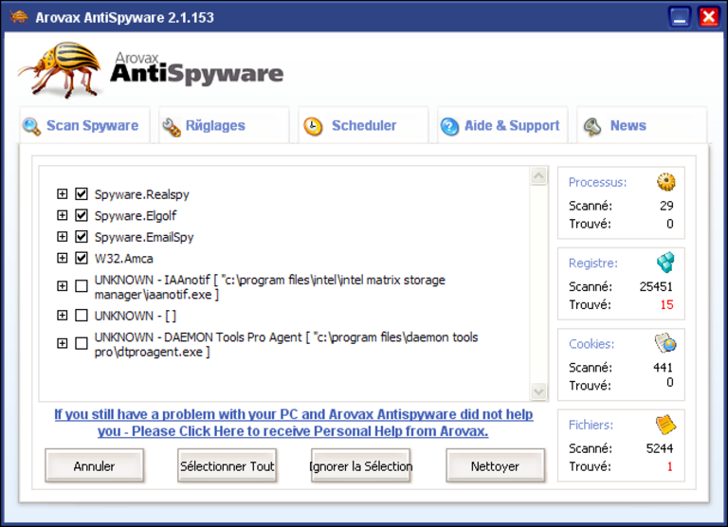Switch to the News tab
728x527 pixels.
pos(642,125)
